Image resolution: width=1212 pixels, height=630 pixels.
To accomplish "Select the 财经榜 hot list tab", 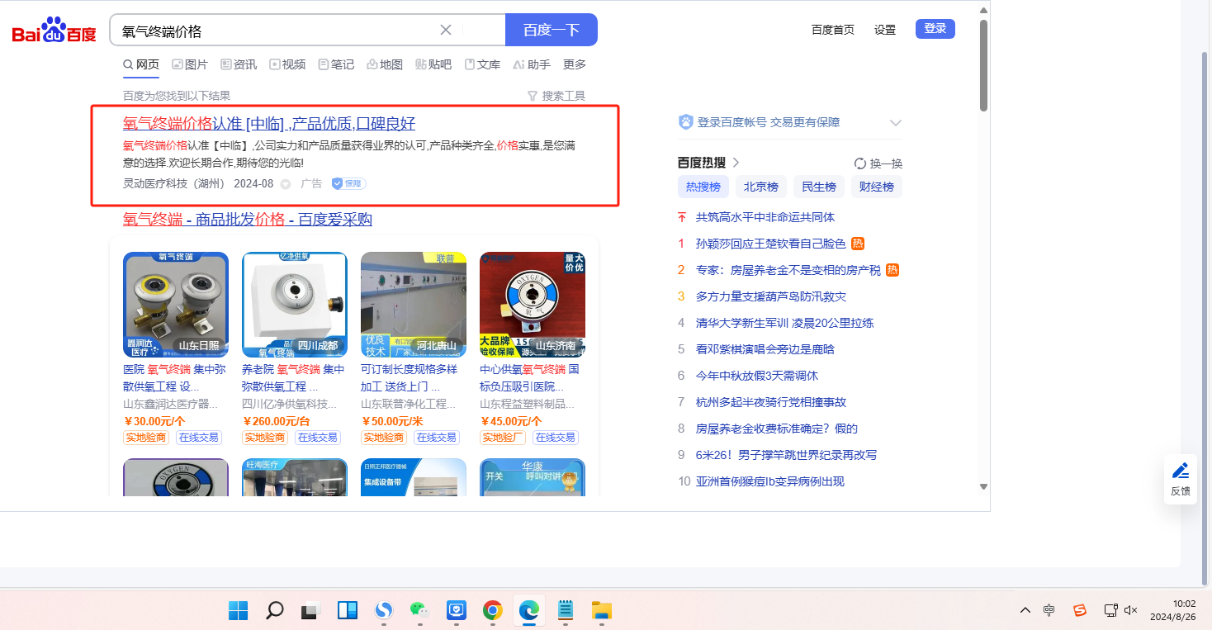I will click(x=877, y=187).
